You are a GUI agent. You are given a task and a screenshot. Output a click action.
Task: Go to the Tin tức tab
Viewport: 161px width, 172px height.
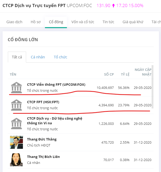coord(108,22)
